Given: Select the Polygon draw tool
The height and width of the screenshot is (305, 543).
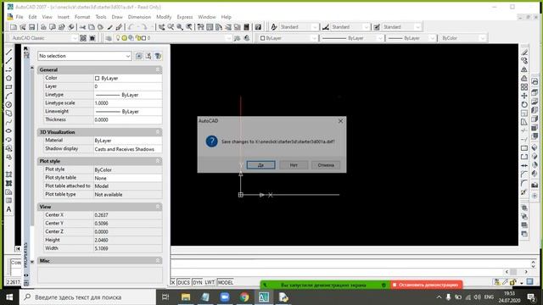Looking at the screenshot, I should [9, 79].
